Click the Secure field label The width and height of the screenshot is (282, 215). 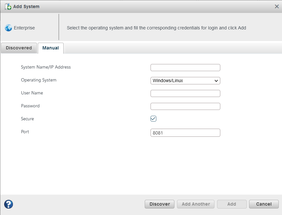(27, 119)
